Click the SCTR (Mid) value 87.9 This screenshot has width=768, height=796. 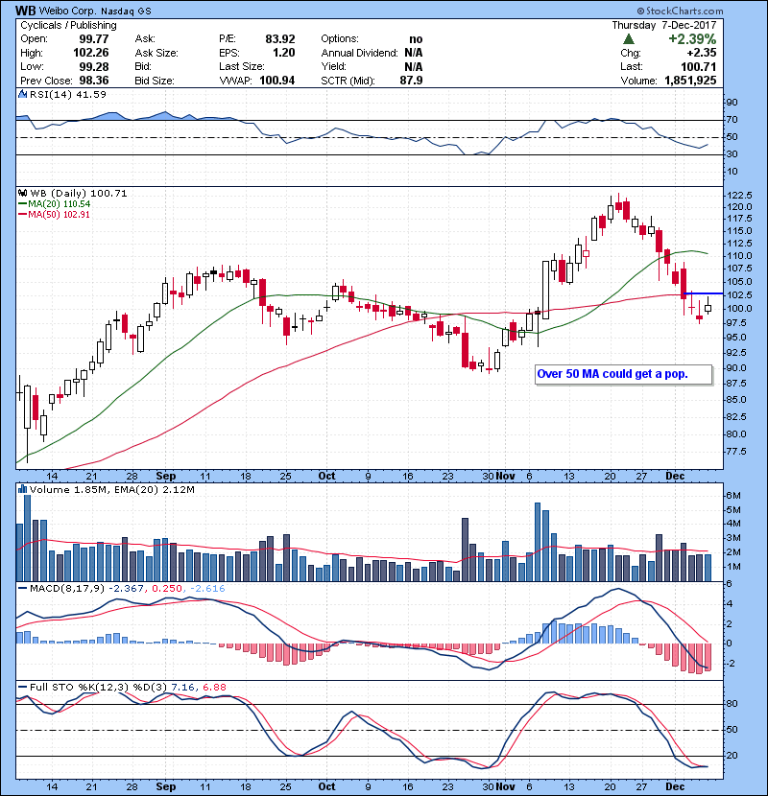pos(411,81)
